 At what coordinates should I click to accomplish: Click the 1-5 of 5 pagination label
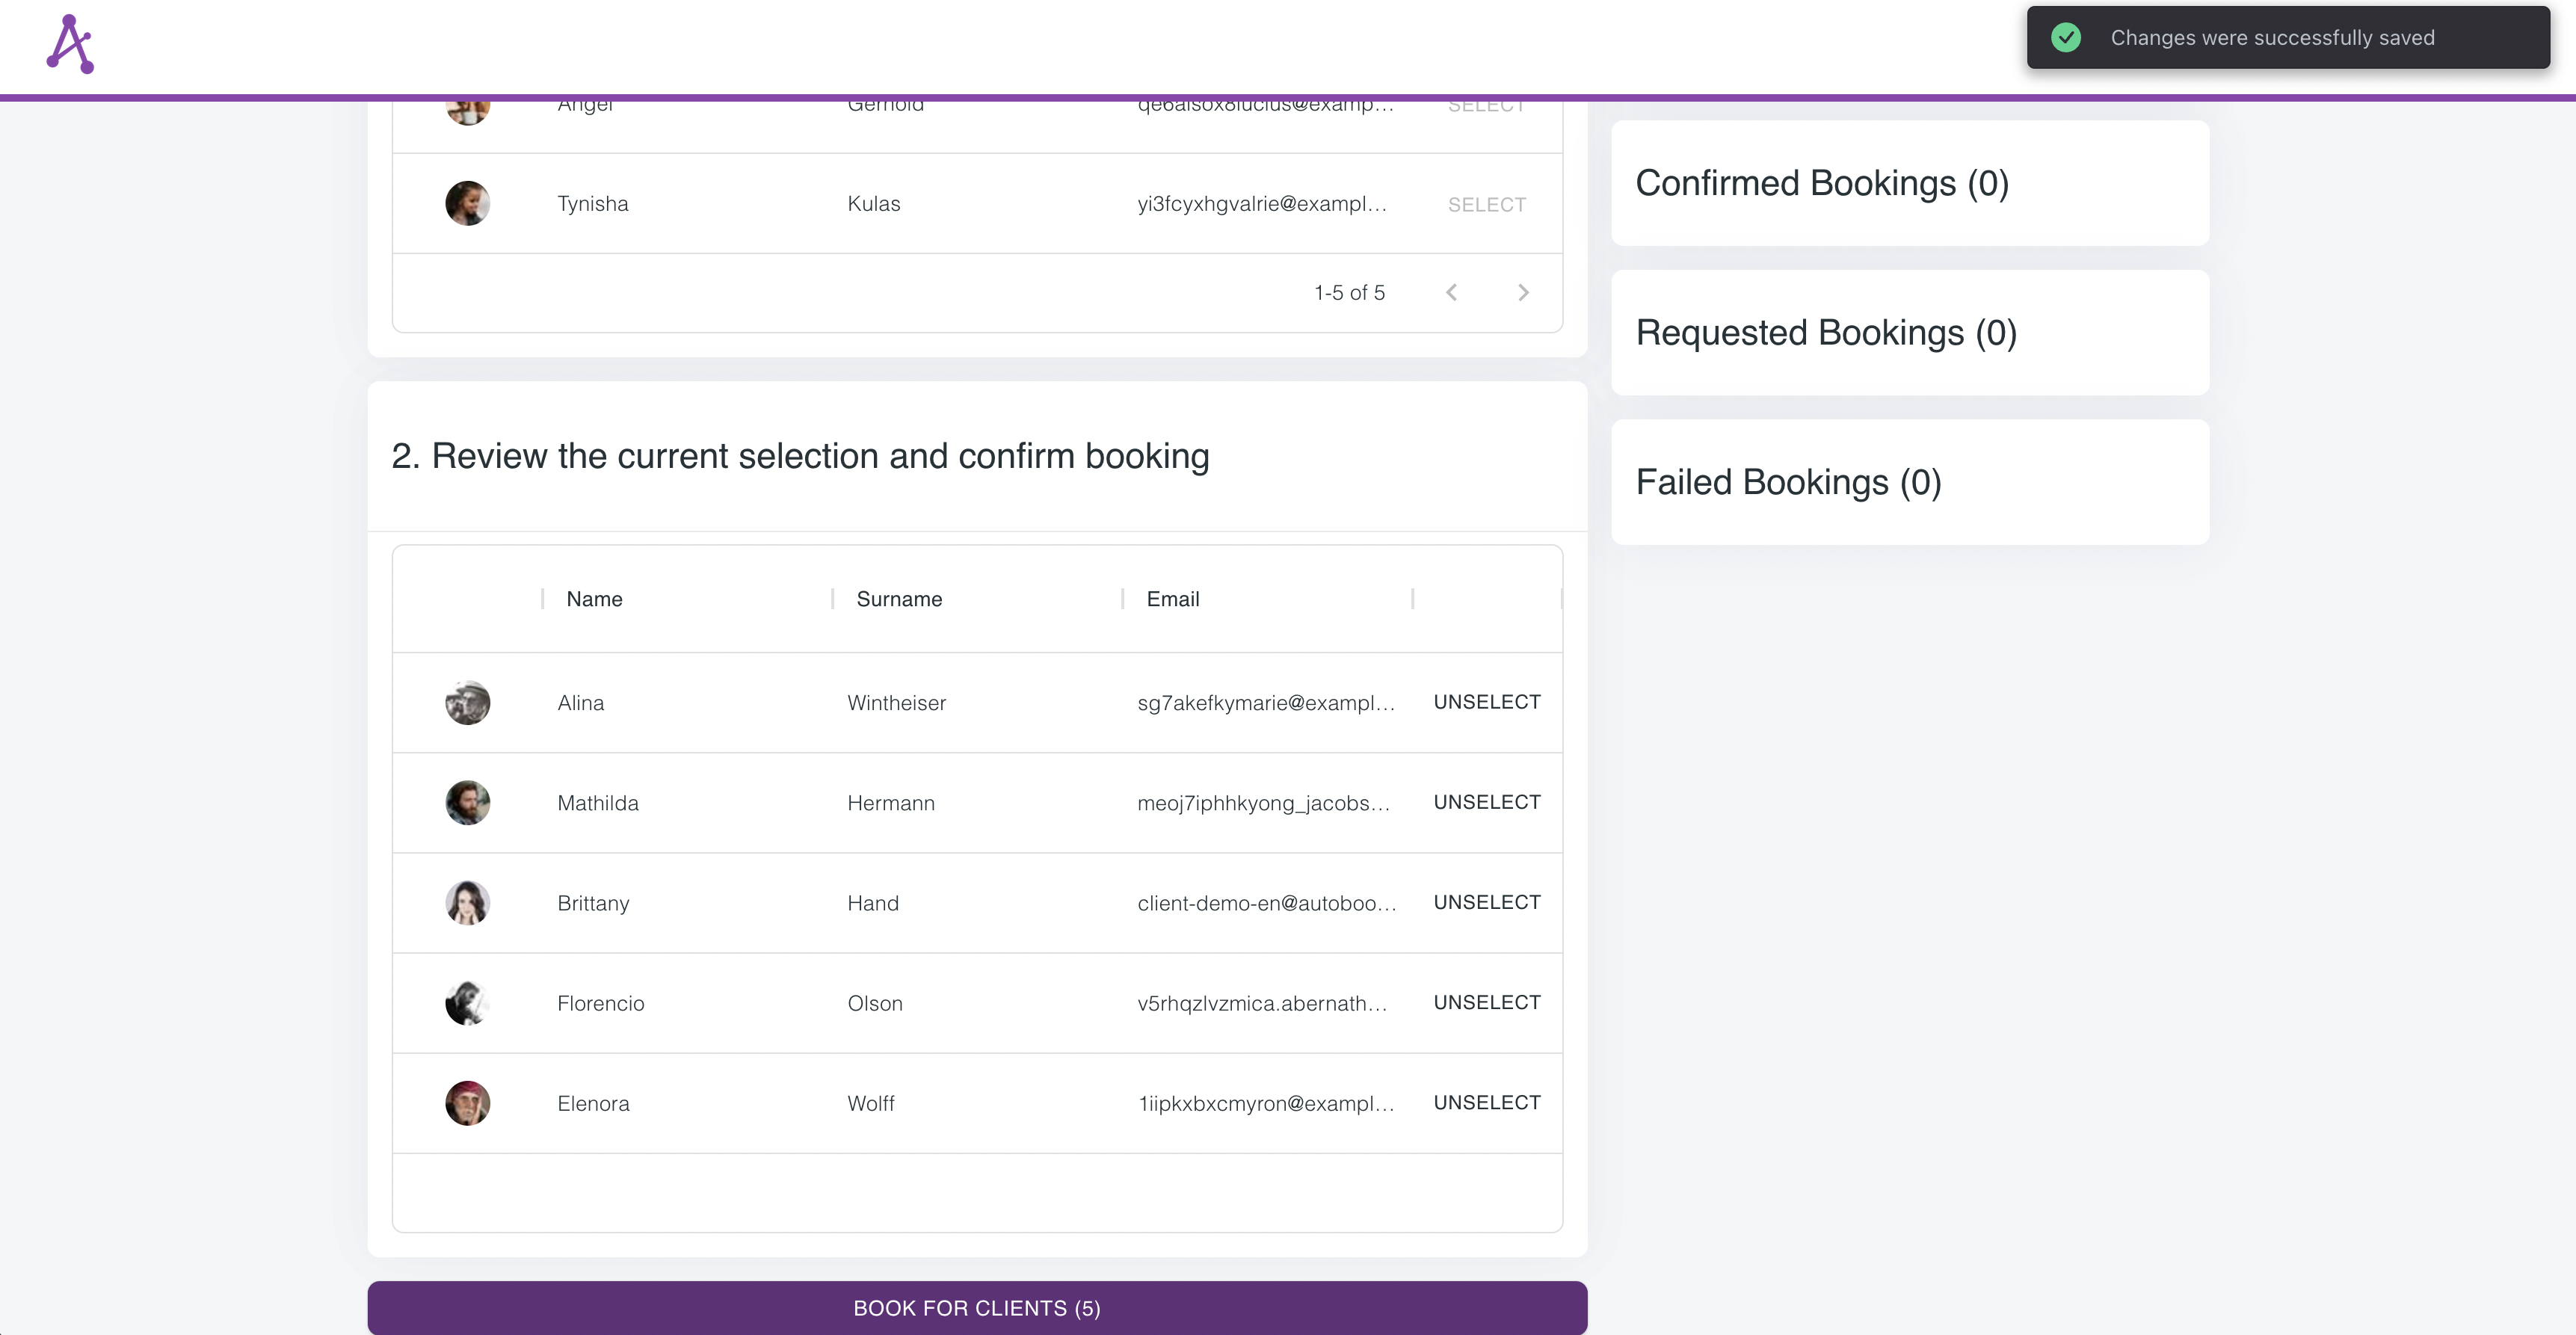click(1349, 292)
